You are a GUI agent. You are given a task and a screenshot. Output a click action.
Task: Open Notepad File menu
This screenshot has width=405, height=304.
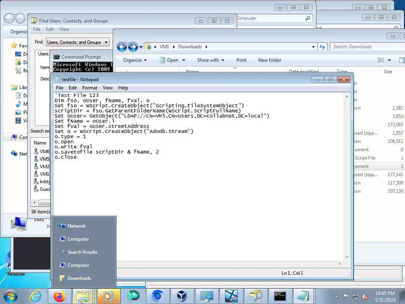pyautogui.click(x=60, y=88)
